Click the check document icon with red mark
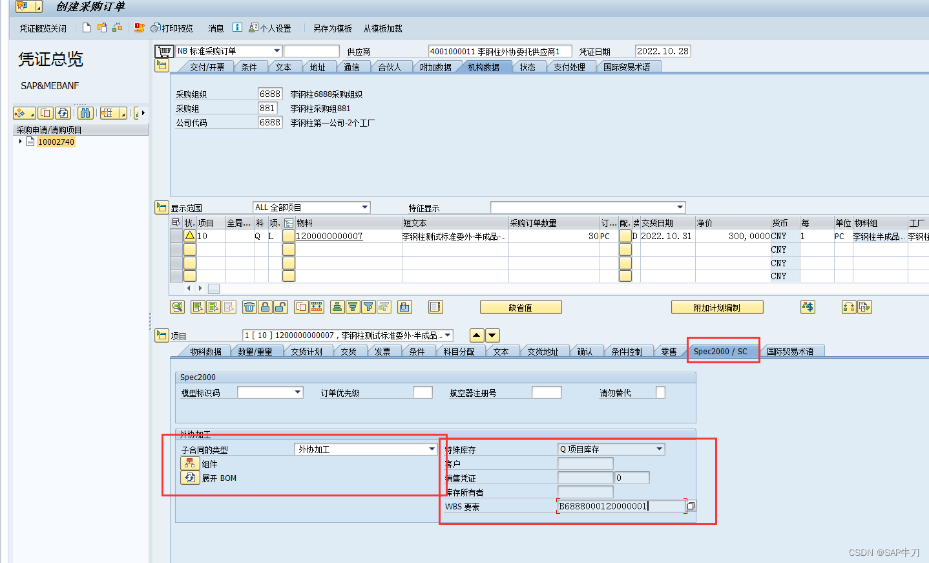Screen dimensions: 929x563 tap(139, 28)
